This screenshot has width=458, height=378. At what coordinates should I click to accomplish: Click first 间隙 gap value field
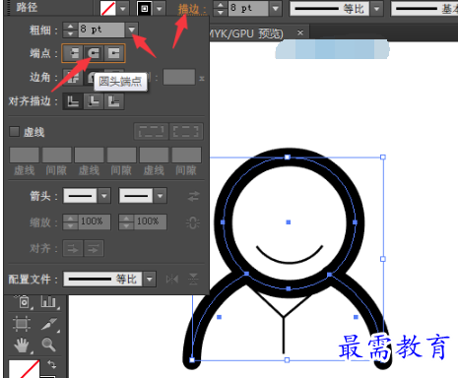pyautogui.click(x=57, y=155)
